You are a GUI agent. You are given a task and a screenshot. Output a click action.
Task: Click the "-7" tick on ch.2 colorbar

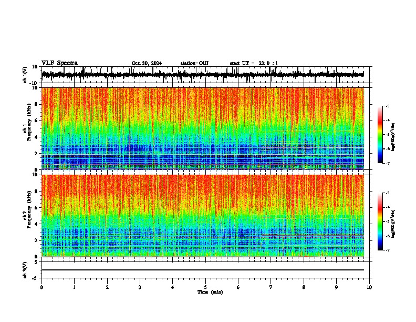[387, 250]
